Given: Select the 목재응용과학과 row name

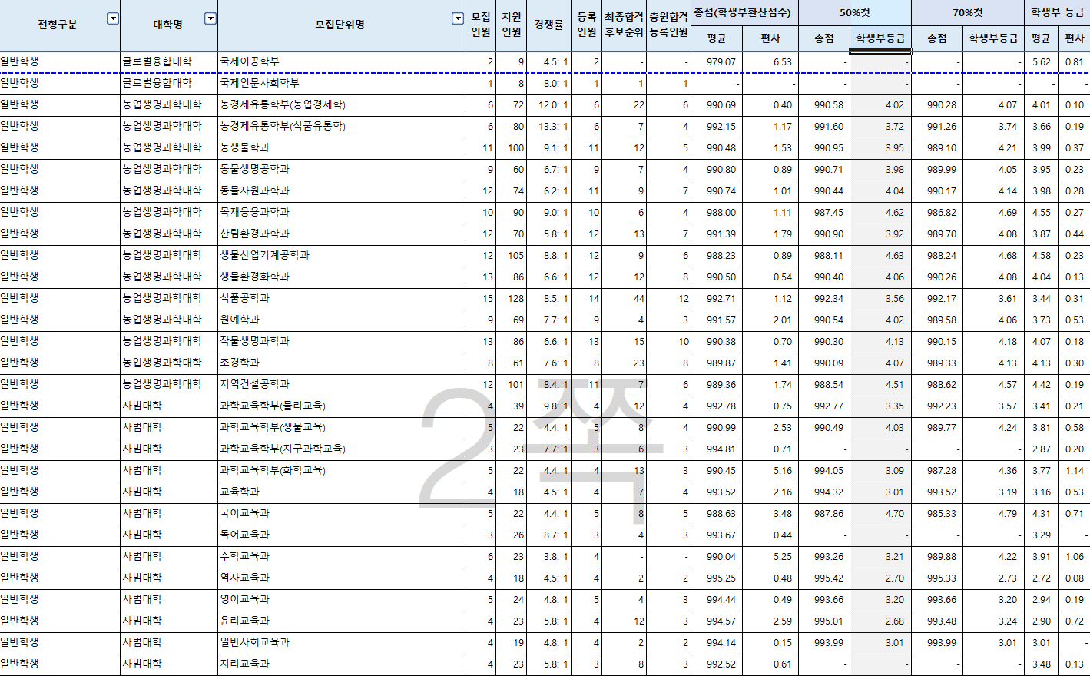Looking at the screenshot, I should [341, 212].
